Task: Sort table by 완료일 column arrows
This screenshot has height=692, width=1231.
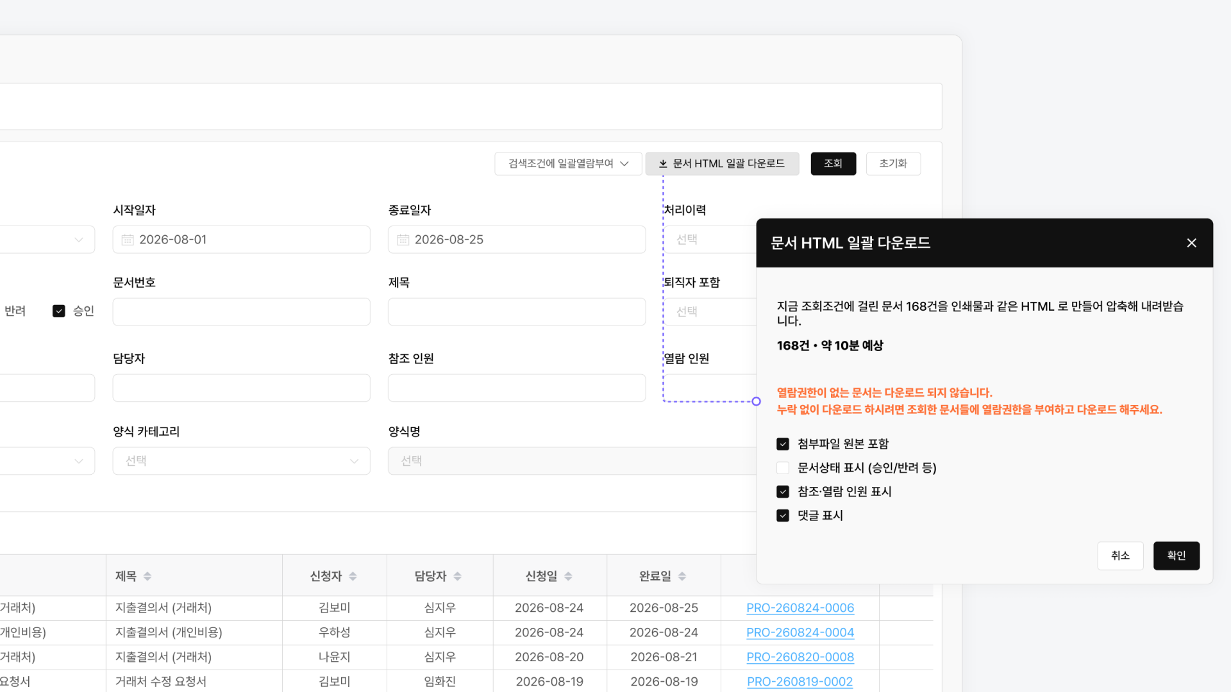Action: coord(682,576)
